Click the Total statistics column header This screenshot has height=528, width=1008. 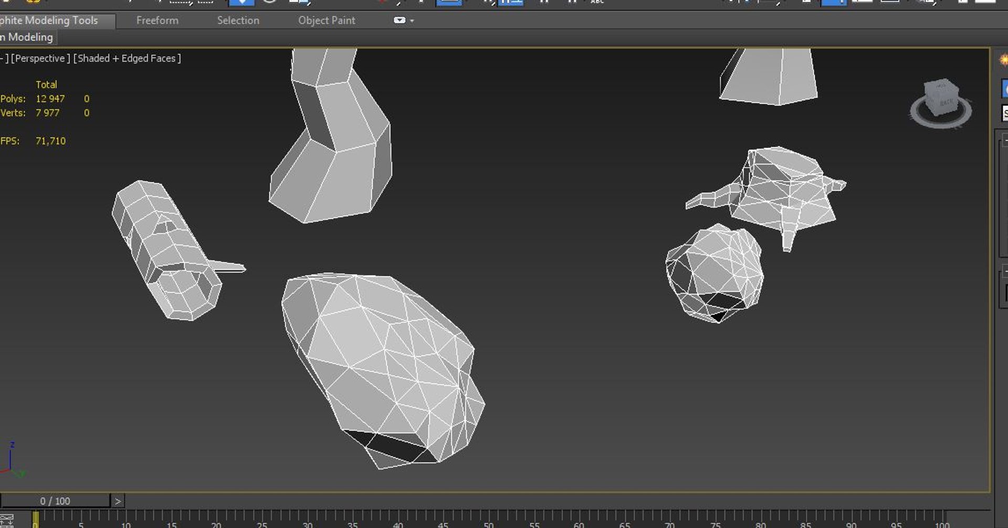coord(46,85)
